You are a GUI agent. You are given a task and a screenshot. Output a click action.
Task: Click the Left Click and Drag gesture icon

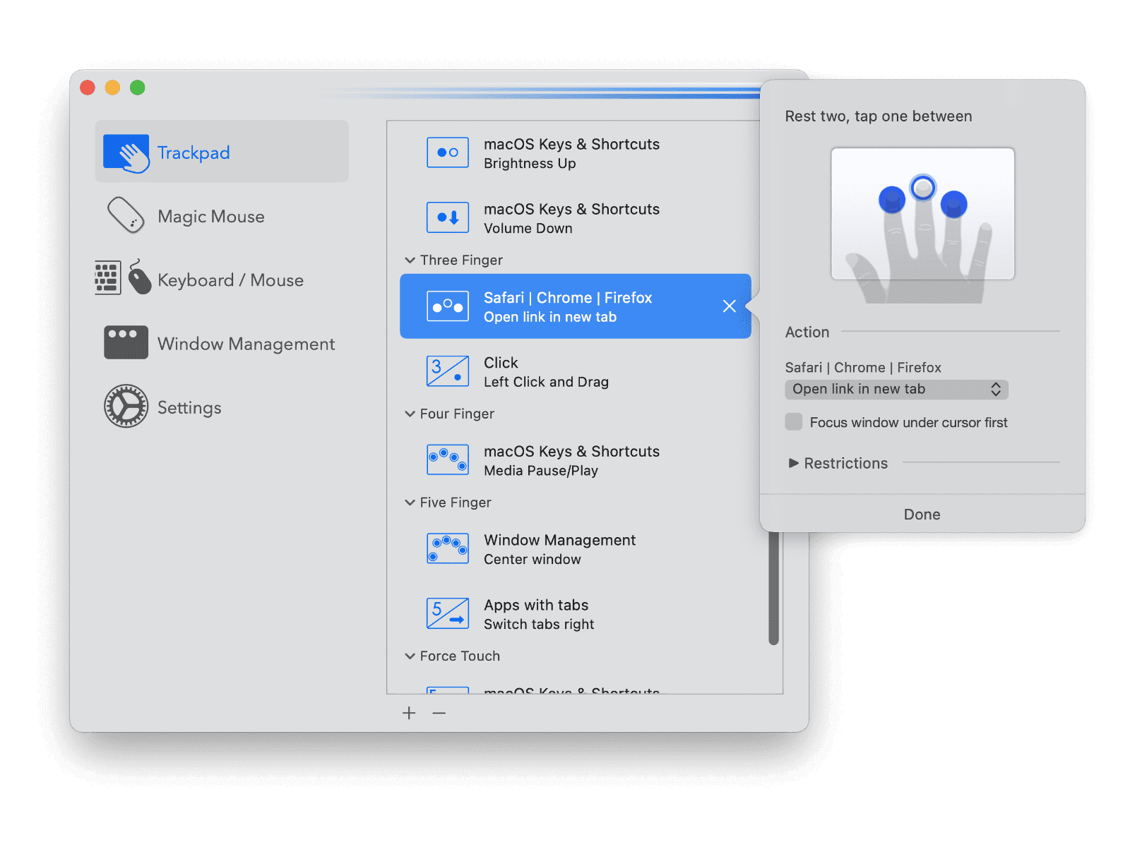click(448, 371)
